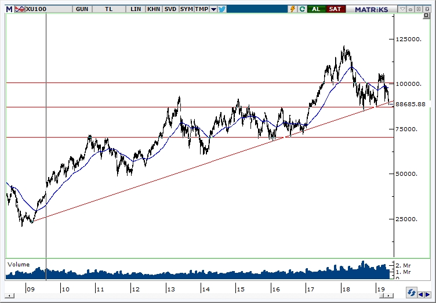Toggle the SVD button in toolbar

pyautogui.click(x=170, y=9)
